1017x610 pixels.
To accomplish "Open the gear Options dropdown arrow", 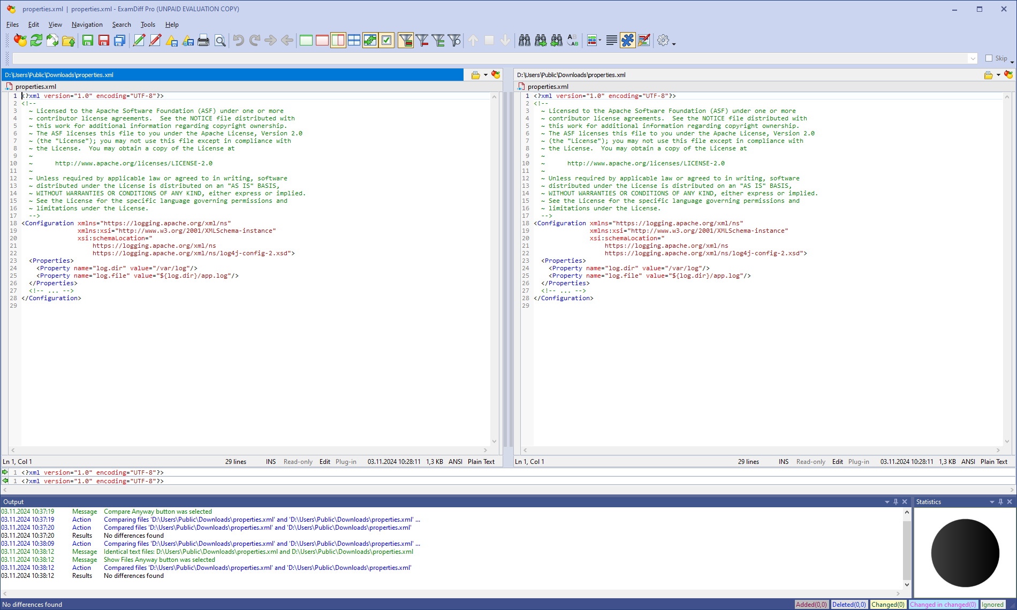I will 674,43.
